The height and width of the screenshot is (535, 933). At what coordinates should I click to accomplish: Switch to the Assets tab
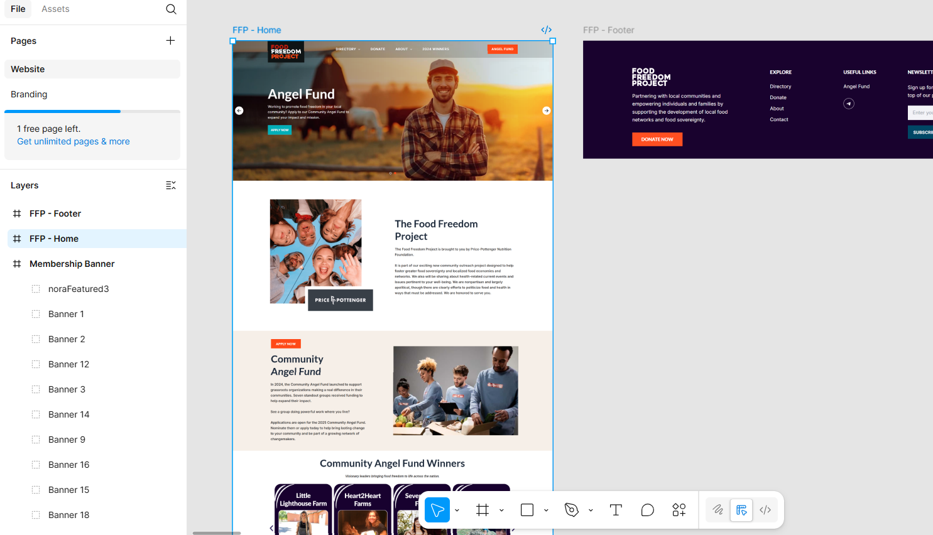(55, 9)
